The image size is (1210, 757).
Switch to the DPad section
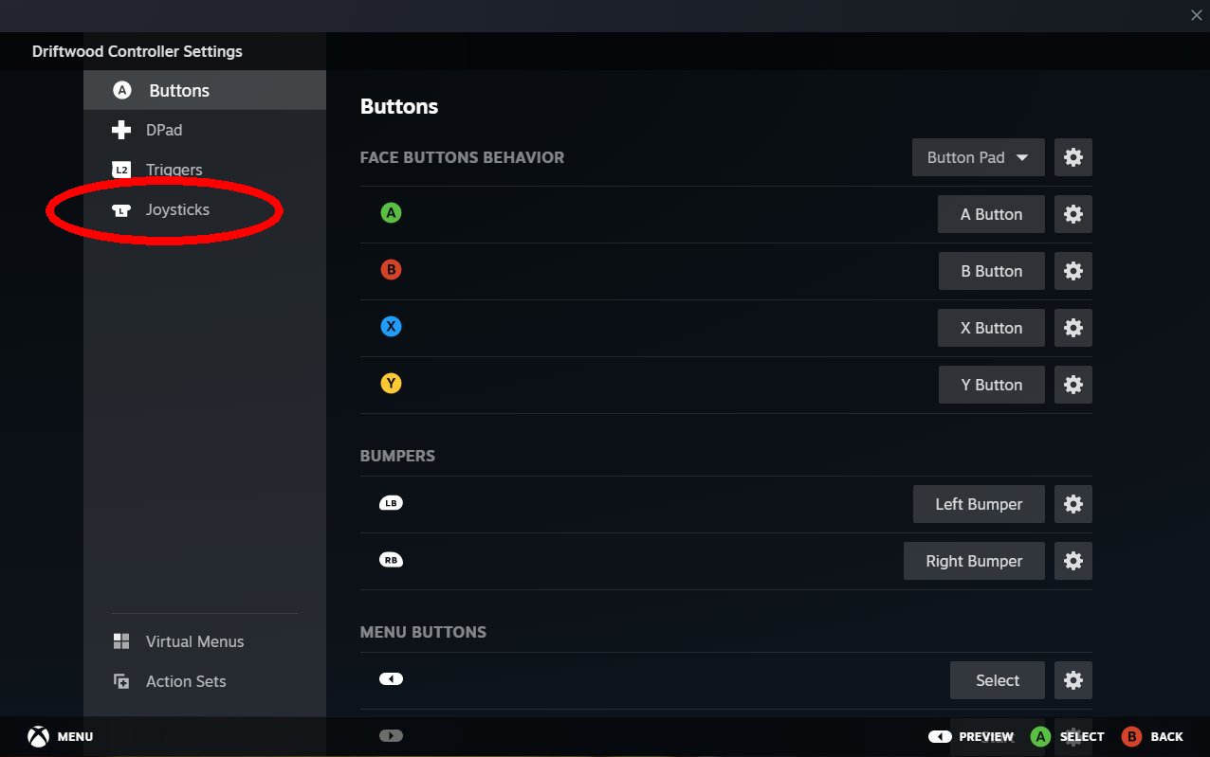163,130
